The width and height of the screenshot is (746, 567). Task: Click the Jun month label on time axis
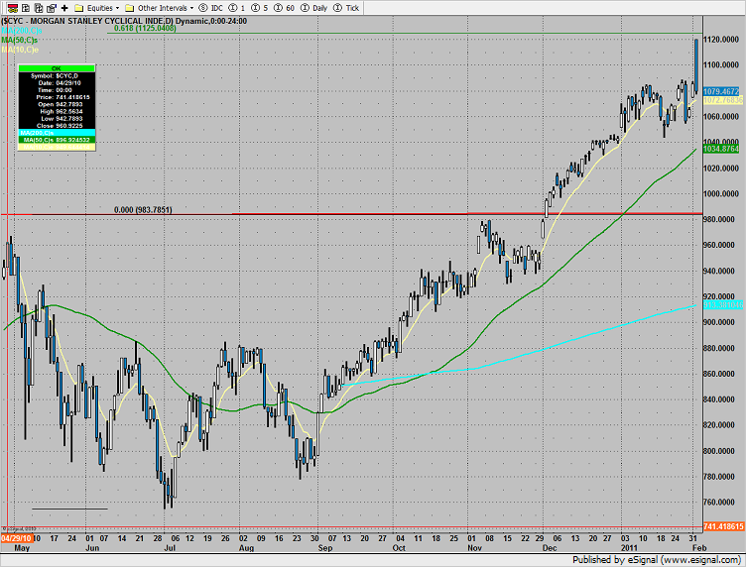(x=92, y=548)
